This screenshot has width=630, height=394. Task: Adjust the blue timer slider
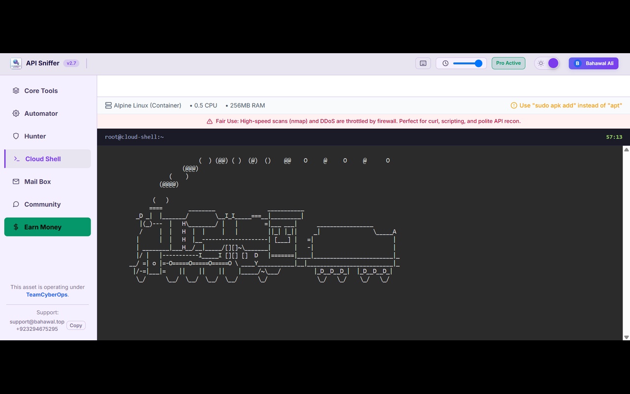(468, 63)
